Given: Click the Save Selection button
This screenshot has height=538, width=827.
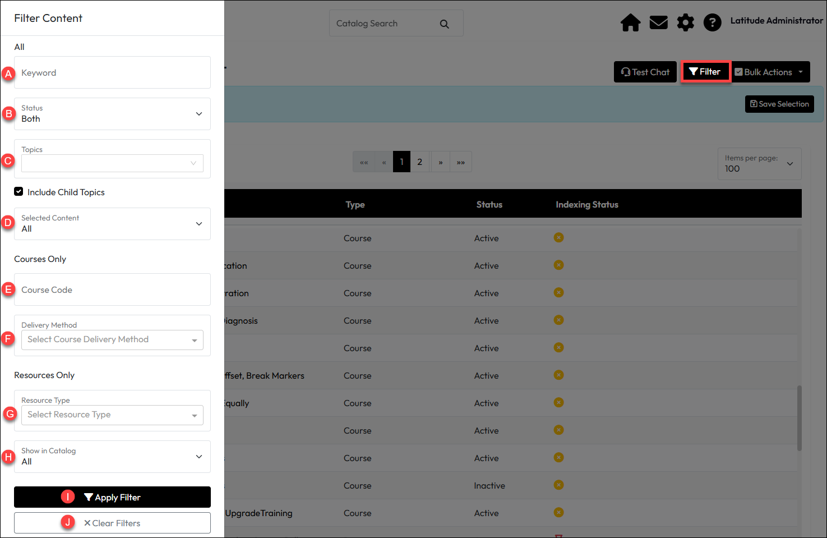Looking at the screenshot, I should point(779,104).
